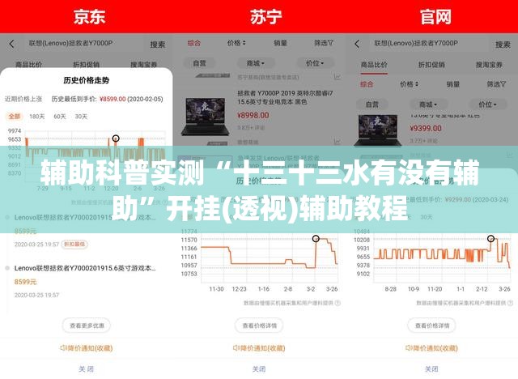Select the 综合 sort tab in the 苏宁 panel
Image resolution: width=518 pixels, height=379 pixels.
tap(194, 43)
